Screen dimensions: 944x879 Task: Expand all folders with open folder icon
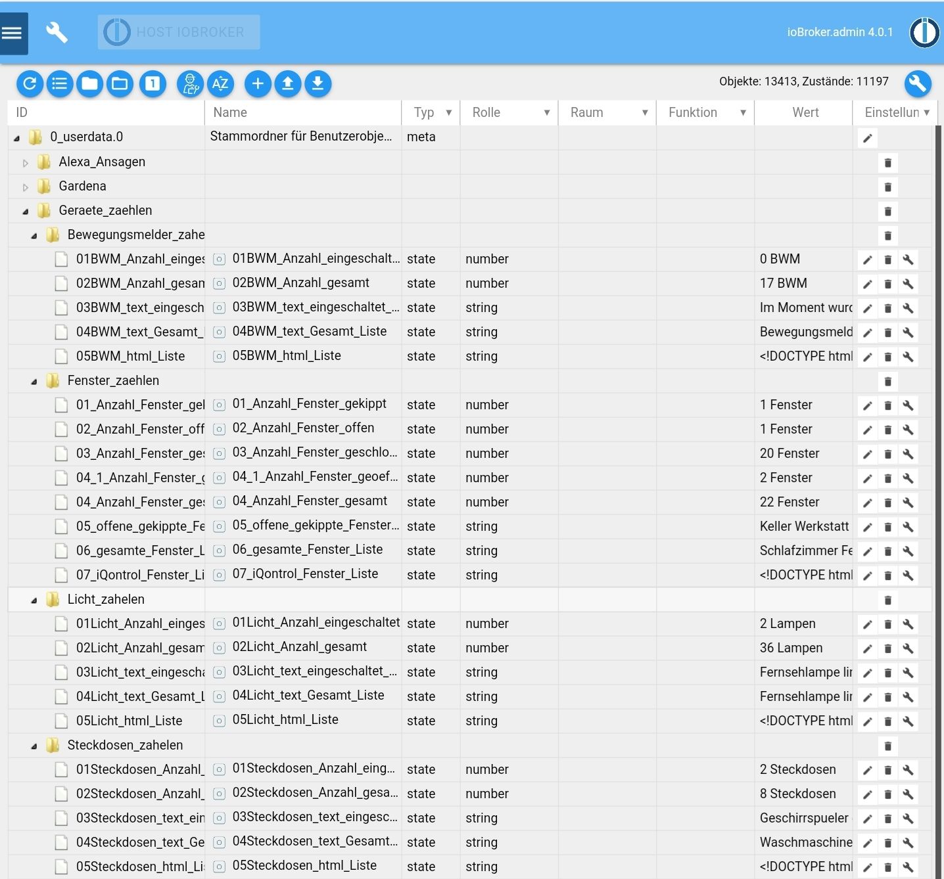(x=120, y=83)
